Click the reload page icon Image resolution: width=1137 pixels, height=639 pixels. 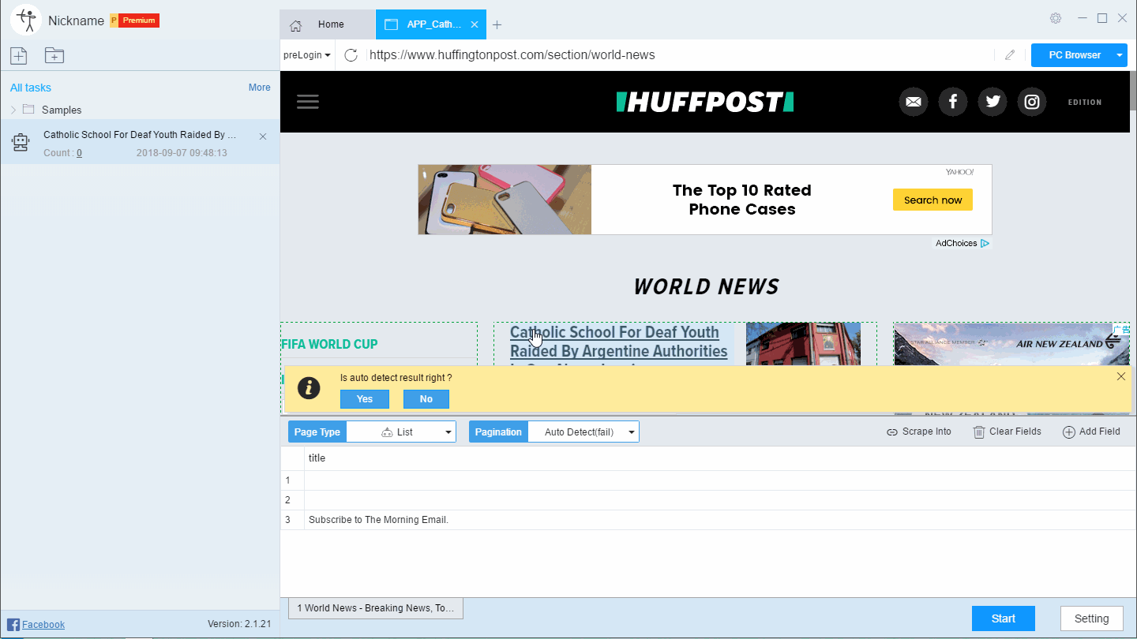pyautogui.click(x=351, y=55)
